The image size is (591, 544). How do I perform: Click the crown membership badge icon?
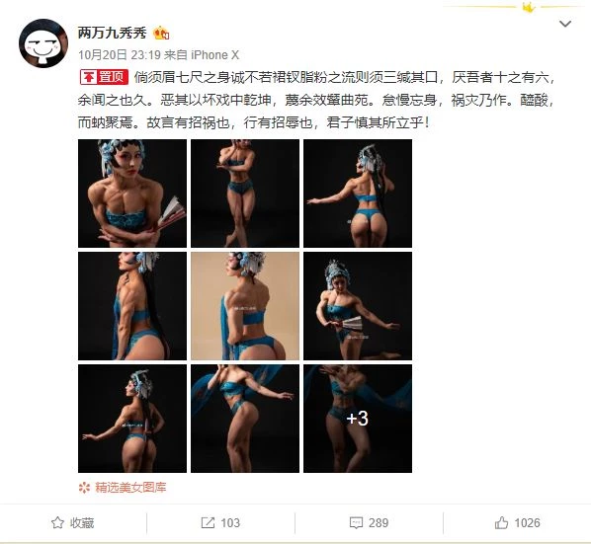coord(161,34)
